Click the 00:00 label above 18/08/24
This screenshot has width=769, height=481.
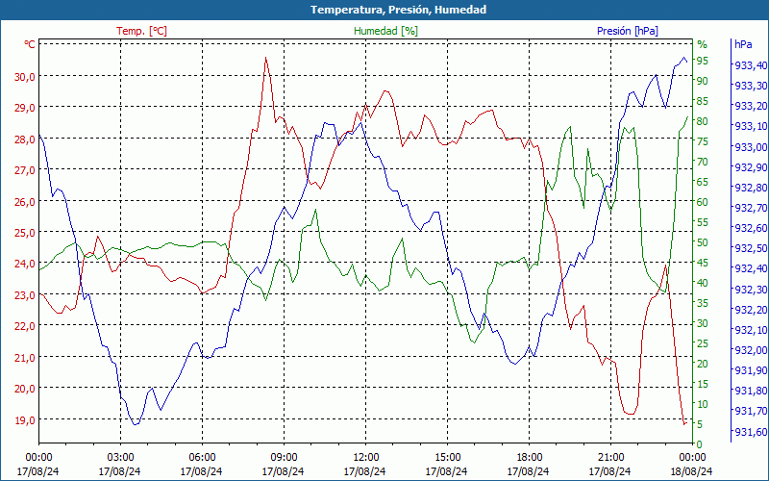(x=692, y=458)
